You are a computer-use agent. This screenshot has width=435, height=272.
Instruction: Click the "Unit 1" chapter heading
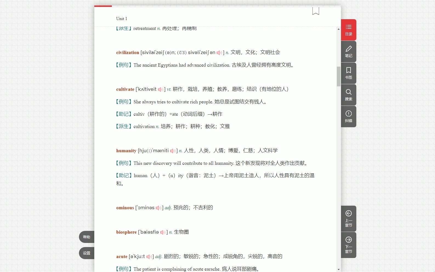tap(122, 19)
